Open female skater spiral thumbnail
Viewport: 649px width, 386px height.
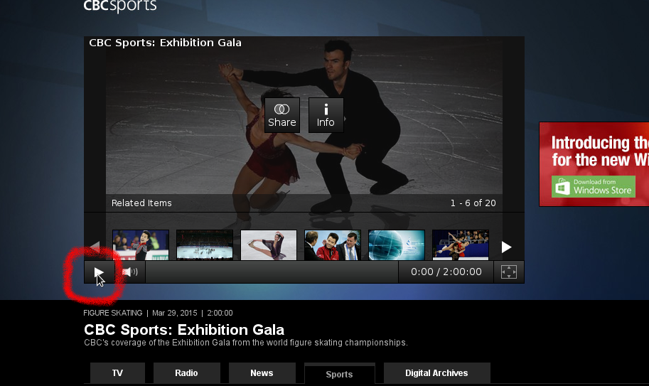tap(269, 245)
